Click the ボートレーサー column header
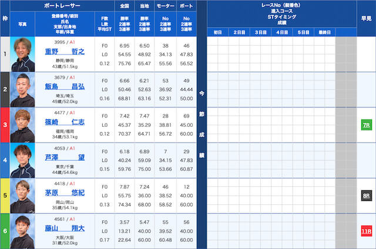Viewport: 376px width, 249px height. pyautogui.click(x=62, y=6)
